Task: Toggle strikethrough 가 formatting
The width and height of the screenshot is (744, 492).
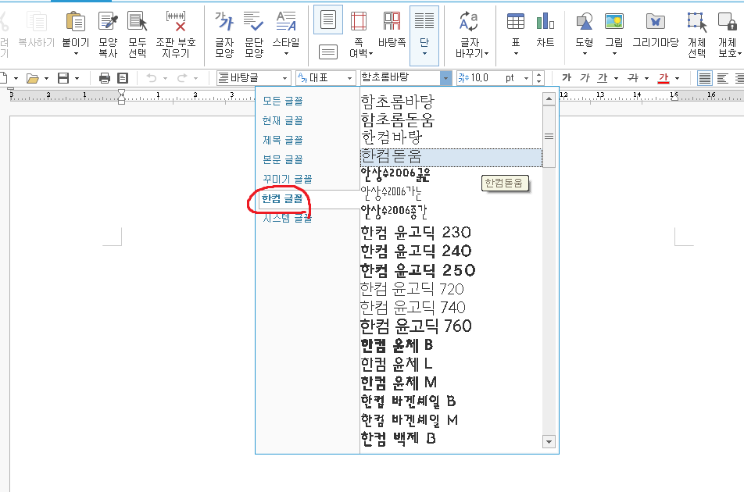Action: pyautogui.click(x=633, y=78)
